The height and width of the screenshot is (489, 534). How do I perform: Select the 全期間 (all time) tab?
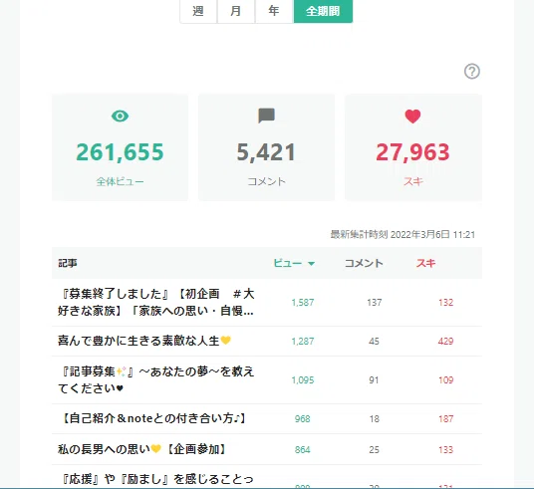pyautogui.click(x=323, y=11)
